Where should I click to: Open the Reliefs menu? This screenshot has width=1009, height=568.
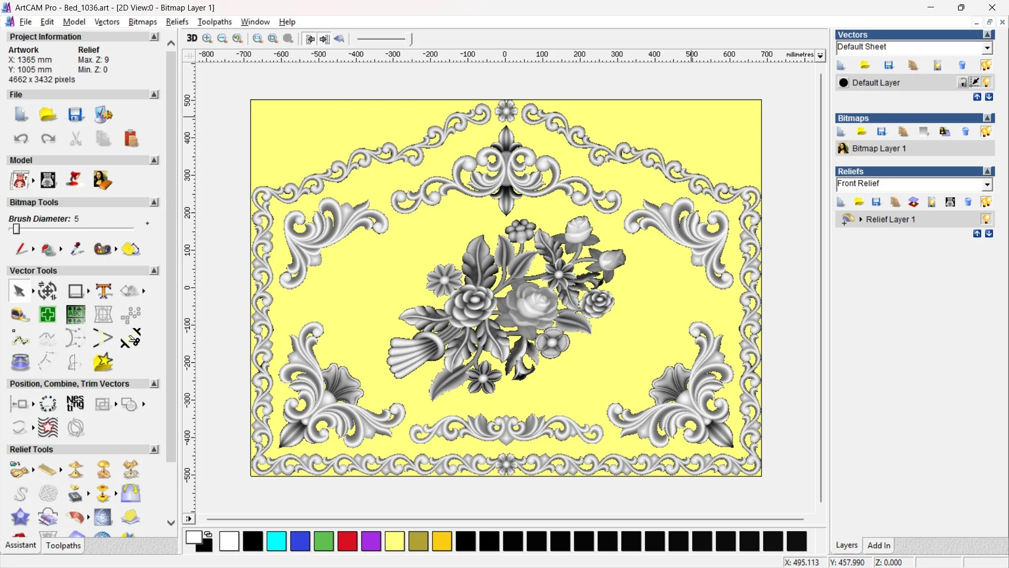177,22
